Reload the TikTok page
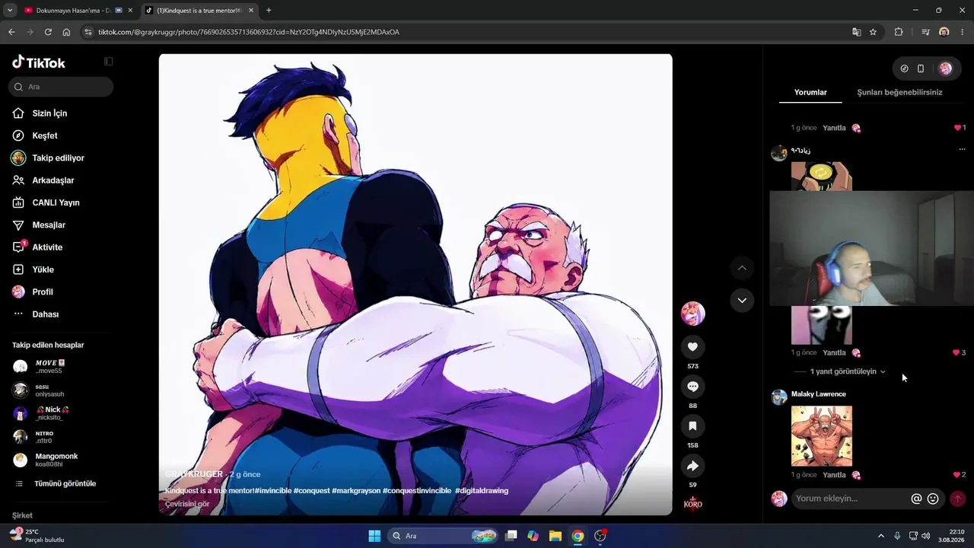The image size is (974, 548). (48, 32)
